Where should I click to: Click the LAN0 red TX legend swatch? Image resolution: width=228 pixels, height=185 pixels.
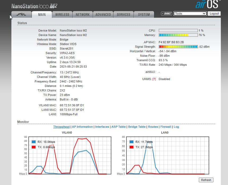131,147
